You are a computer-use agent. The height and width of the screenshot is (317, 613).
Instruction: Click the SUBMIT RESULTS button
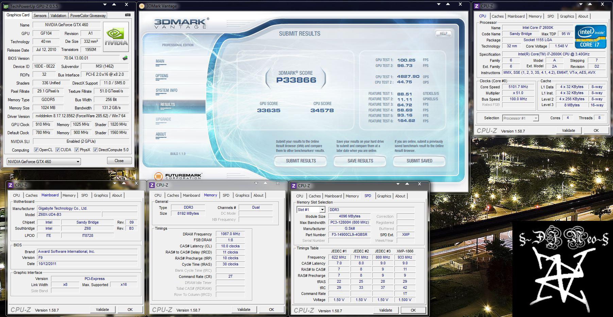[301, 161]
